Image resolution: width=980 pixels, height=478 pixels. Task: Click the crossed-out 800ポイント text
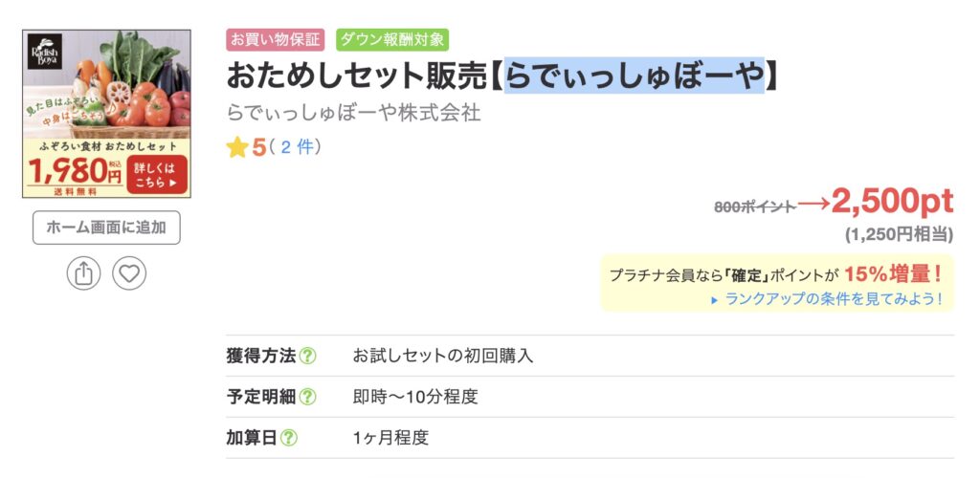point(755,205)
